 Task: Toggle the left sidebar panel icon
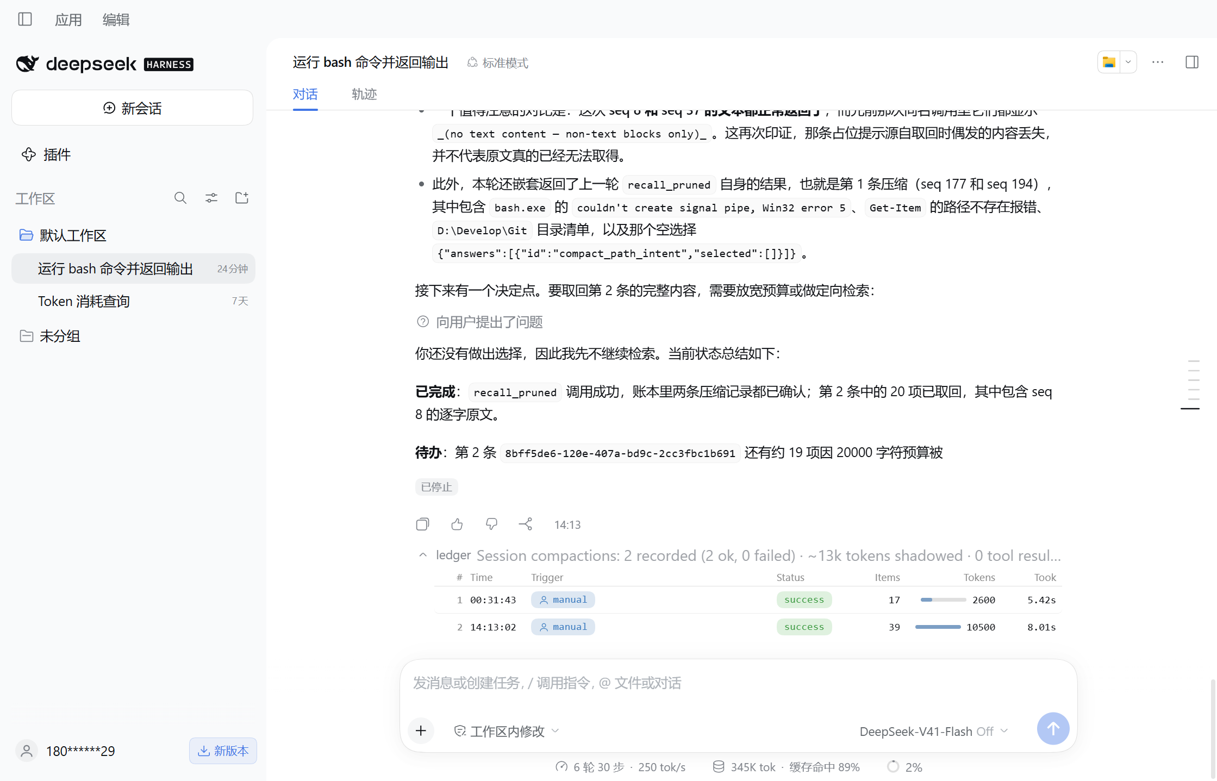[x=25, y=20]
